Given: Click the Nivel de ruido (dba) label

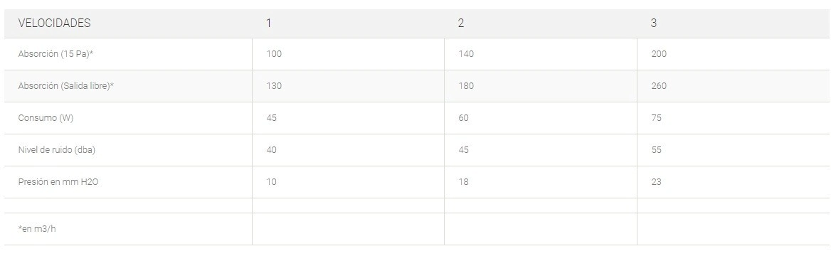Looking at the screenshot, I should [57, 150].
